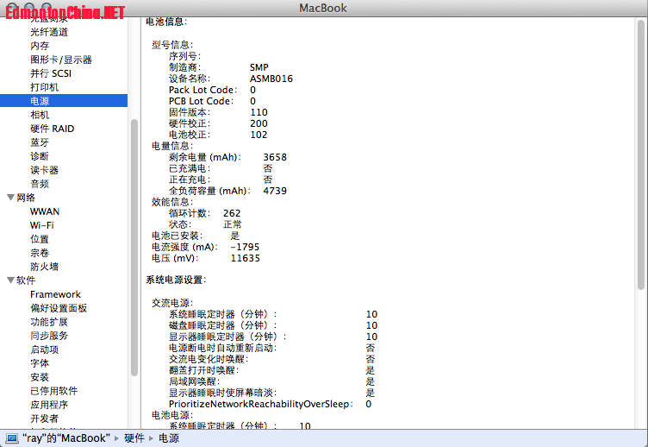Click sidebar vertical scrollbar thumb
The height and width of the screenshot is (447, 648).
134,248
